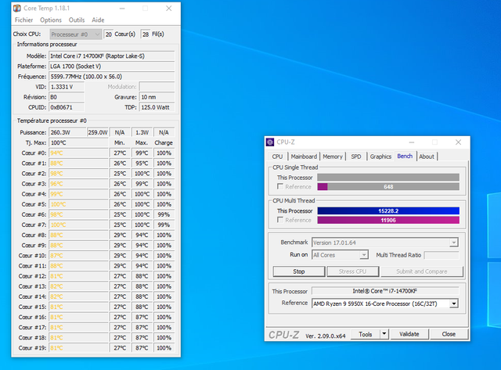Click the Core Temp title bar icon
The image size is (501, 370).
pos(17,8)
